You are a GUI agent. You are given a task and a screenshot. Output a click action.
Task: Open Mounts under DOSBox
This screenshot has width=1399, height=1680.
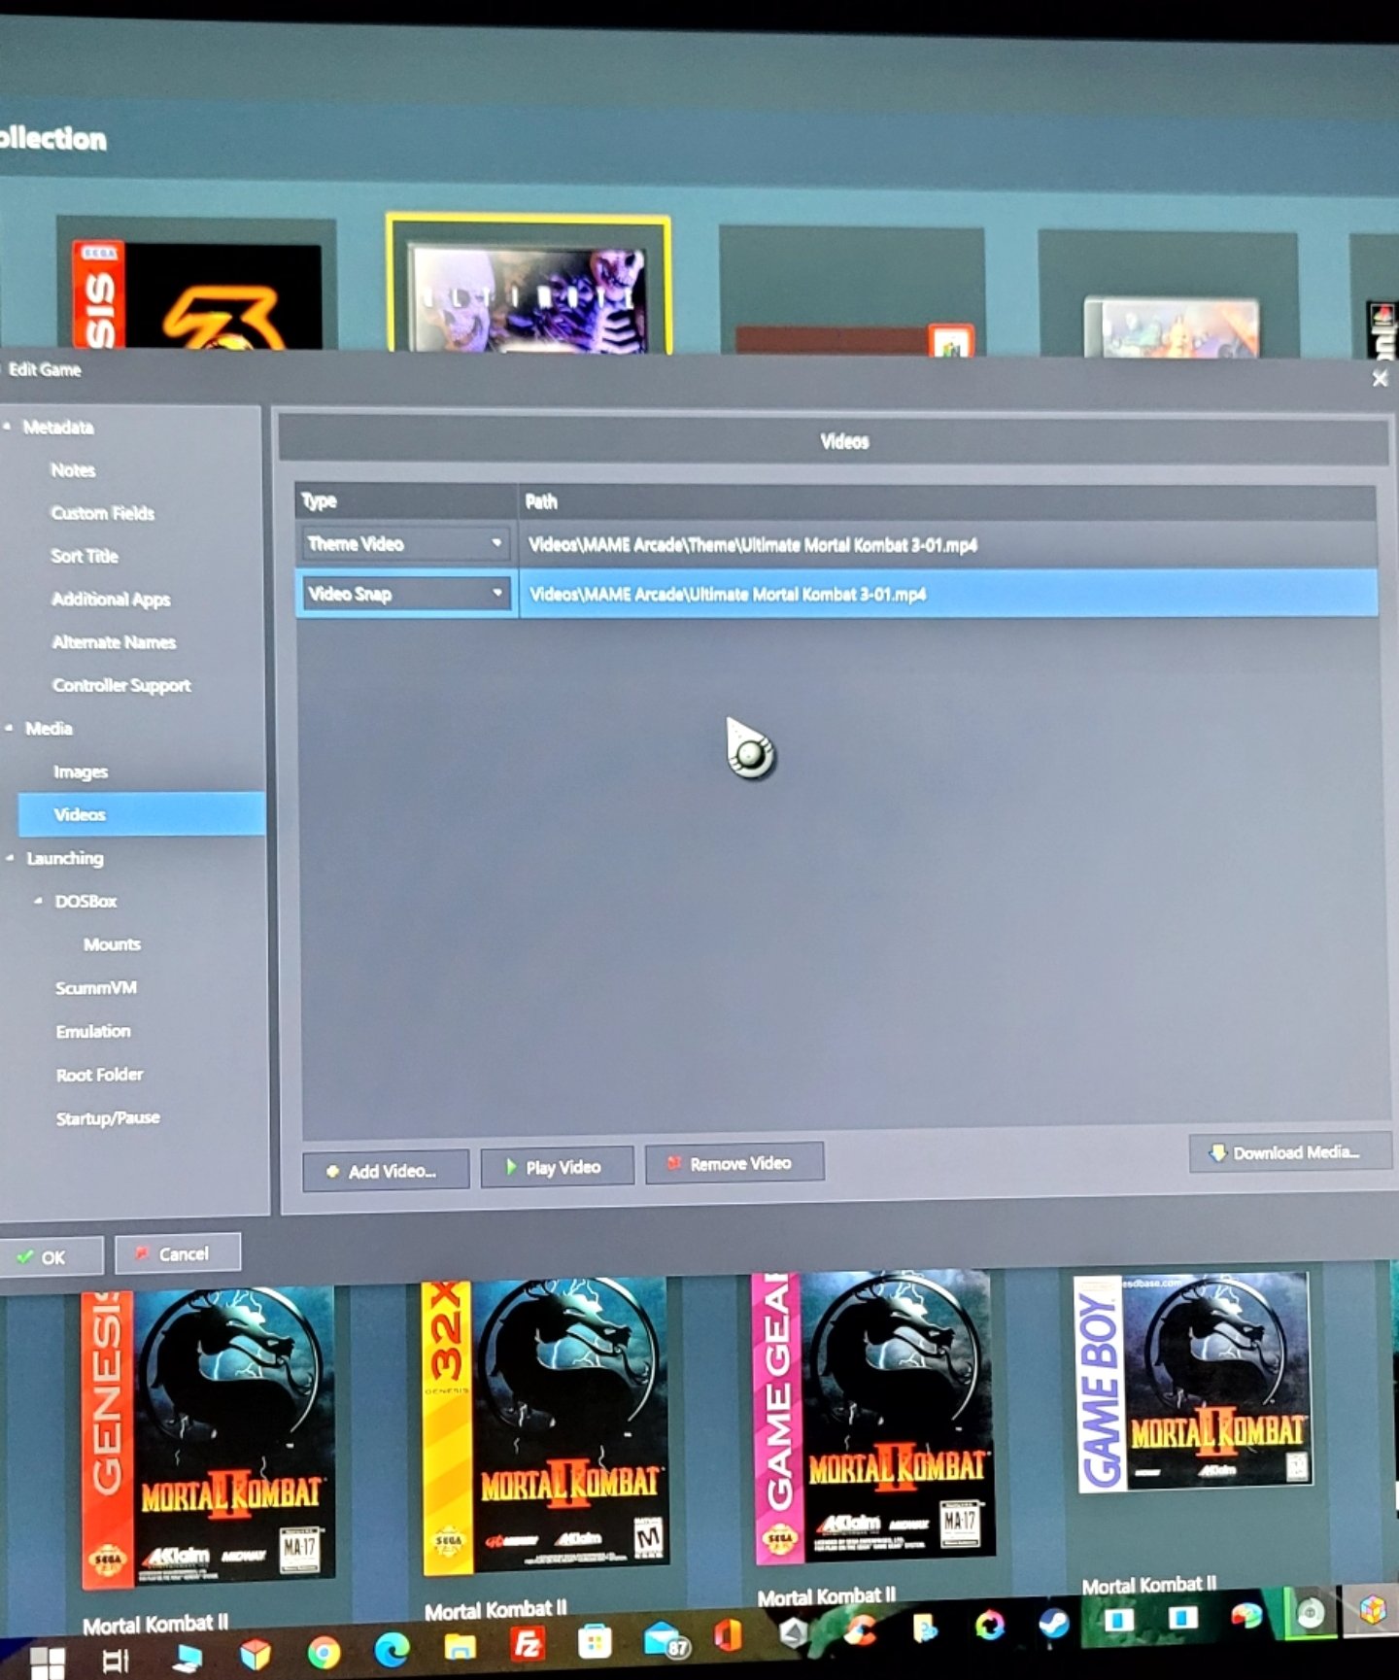(112, 944)
